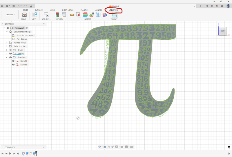Open the File menu icon
The height and width of the screenshot is (157, 232).
[7, 6]
